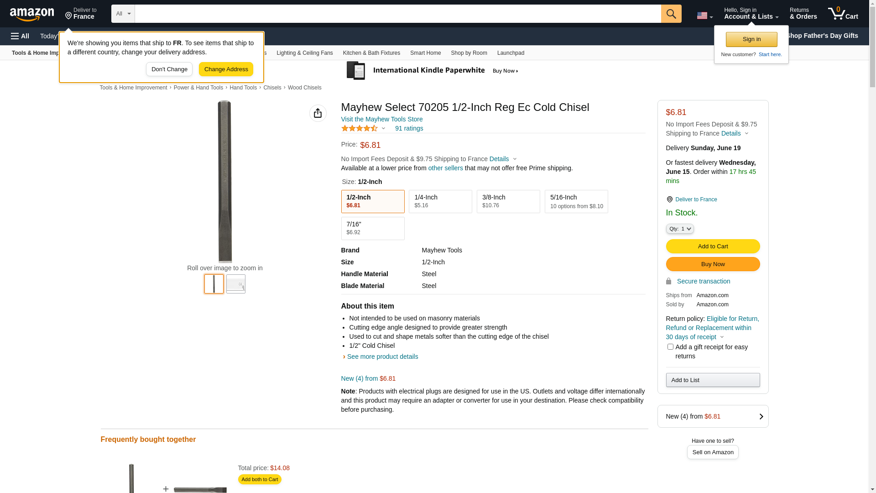The image size is (876, 493).
Task: Click the magnifying glass search button
Action: 671,14
